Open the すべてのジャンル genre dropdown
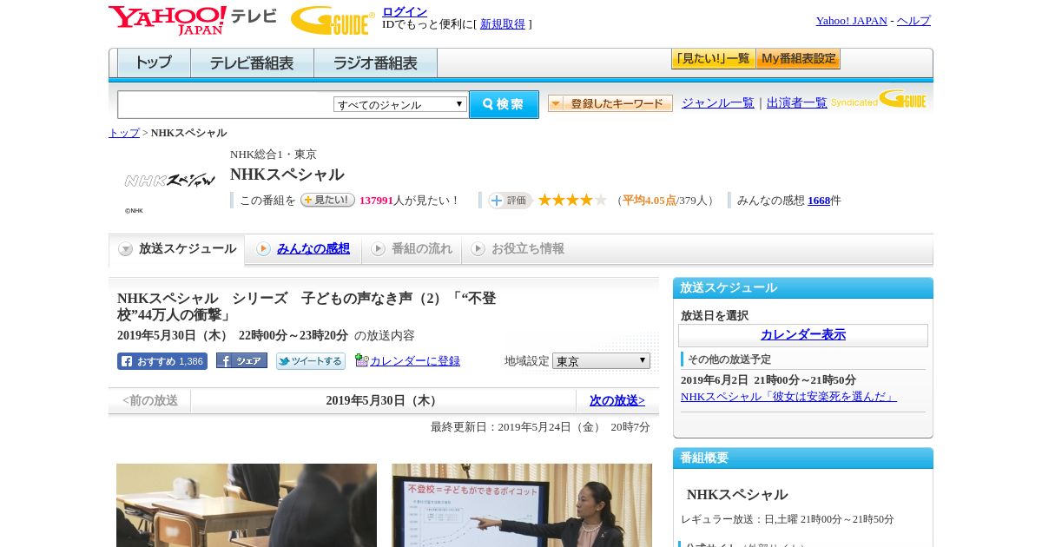 coord(400,104)
